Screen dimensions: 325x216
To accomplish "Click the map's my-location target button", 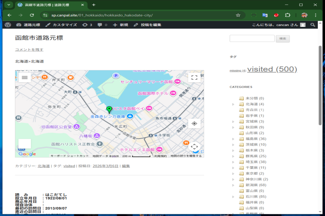I will (194, 124).
